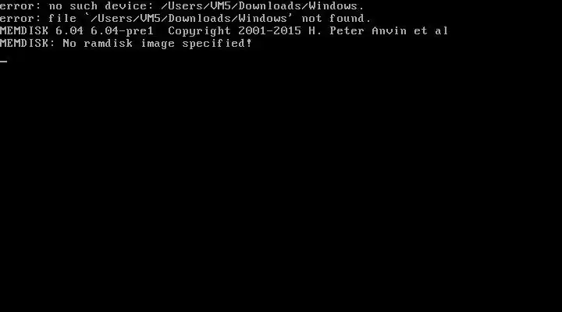
Task: Click the first "error:" label at the top
Action: click(x=20, y=6)
